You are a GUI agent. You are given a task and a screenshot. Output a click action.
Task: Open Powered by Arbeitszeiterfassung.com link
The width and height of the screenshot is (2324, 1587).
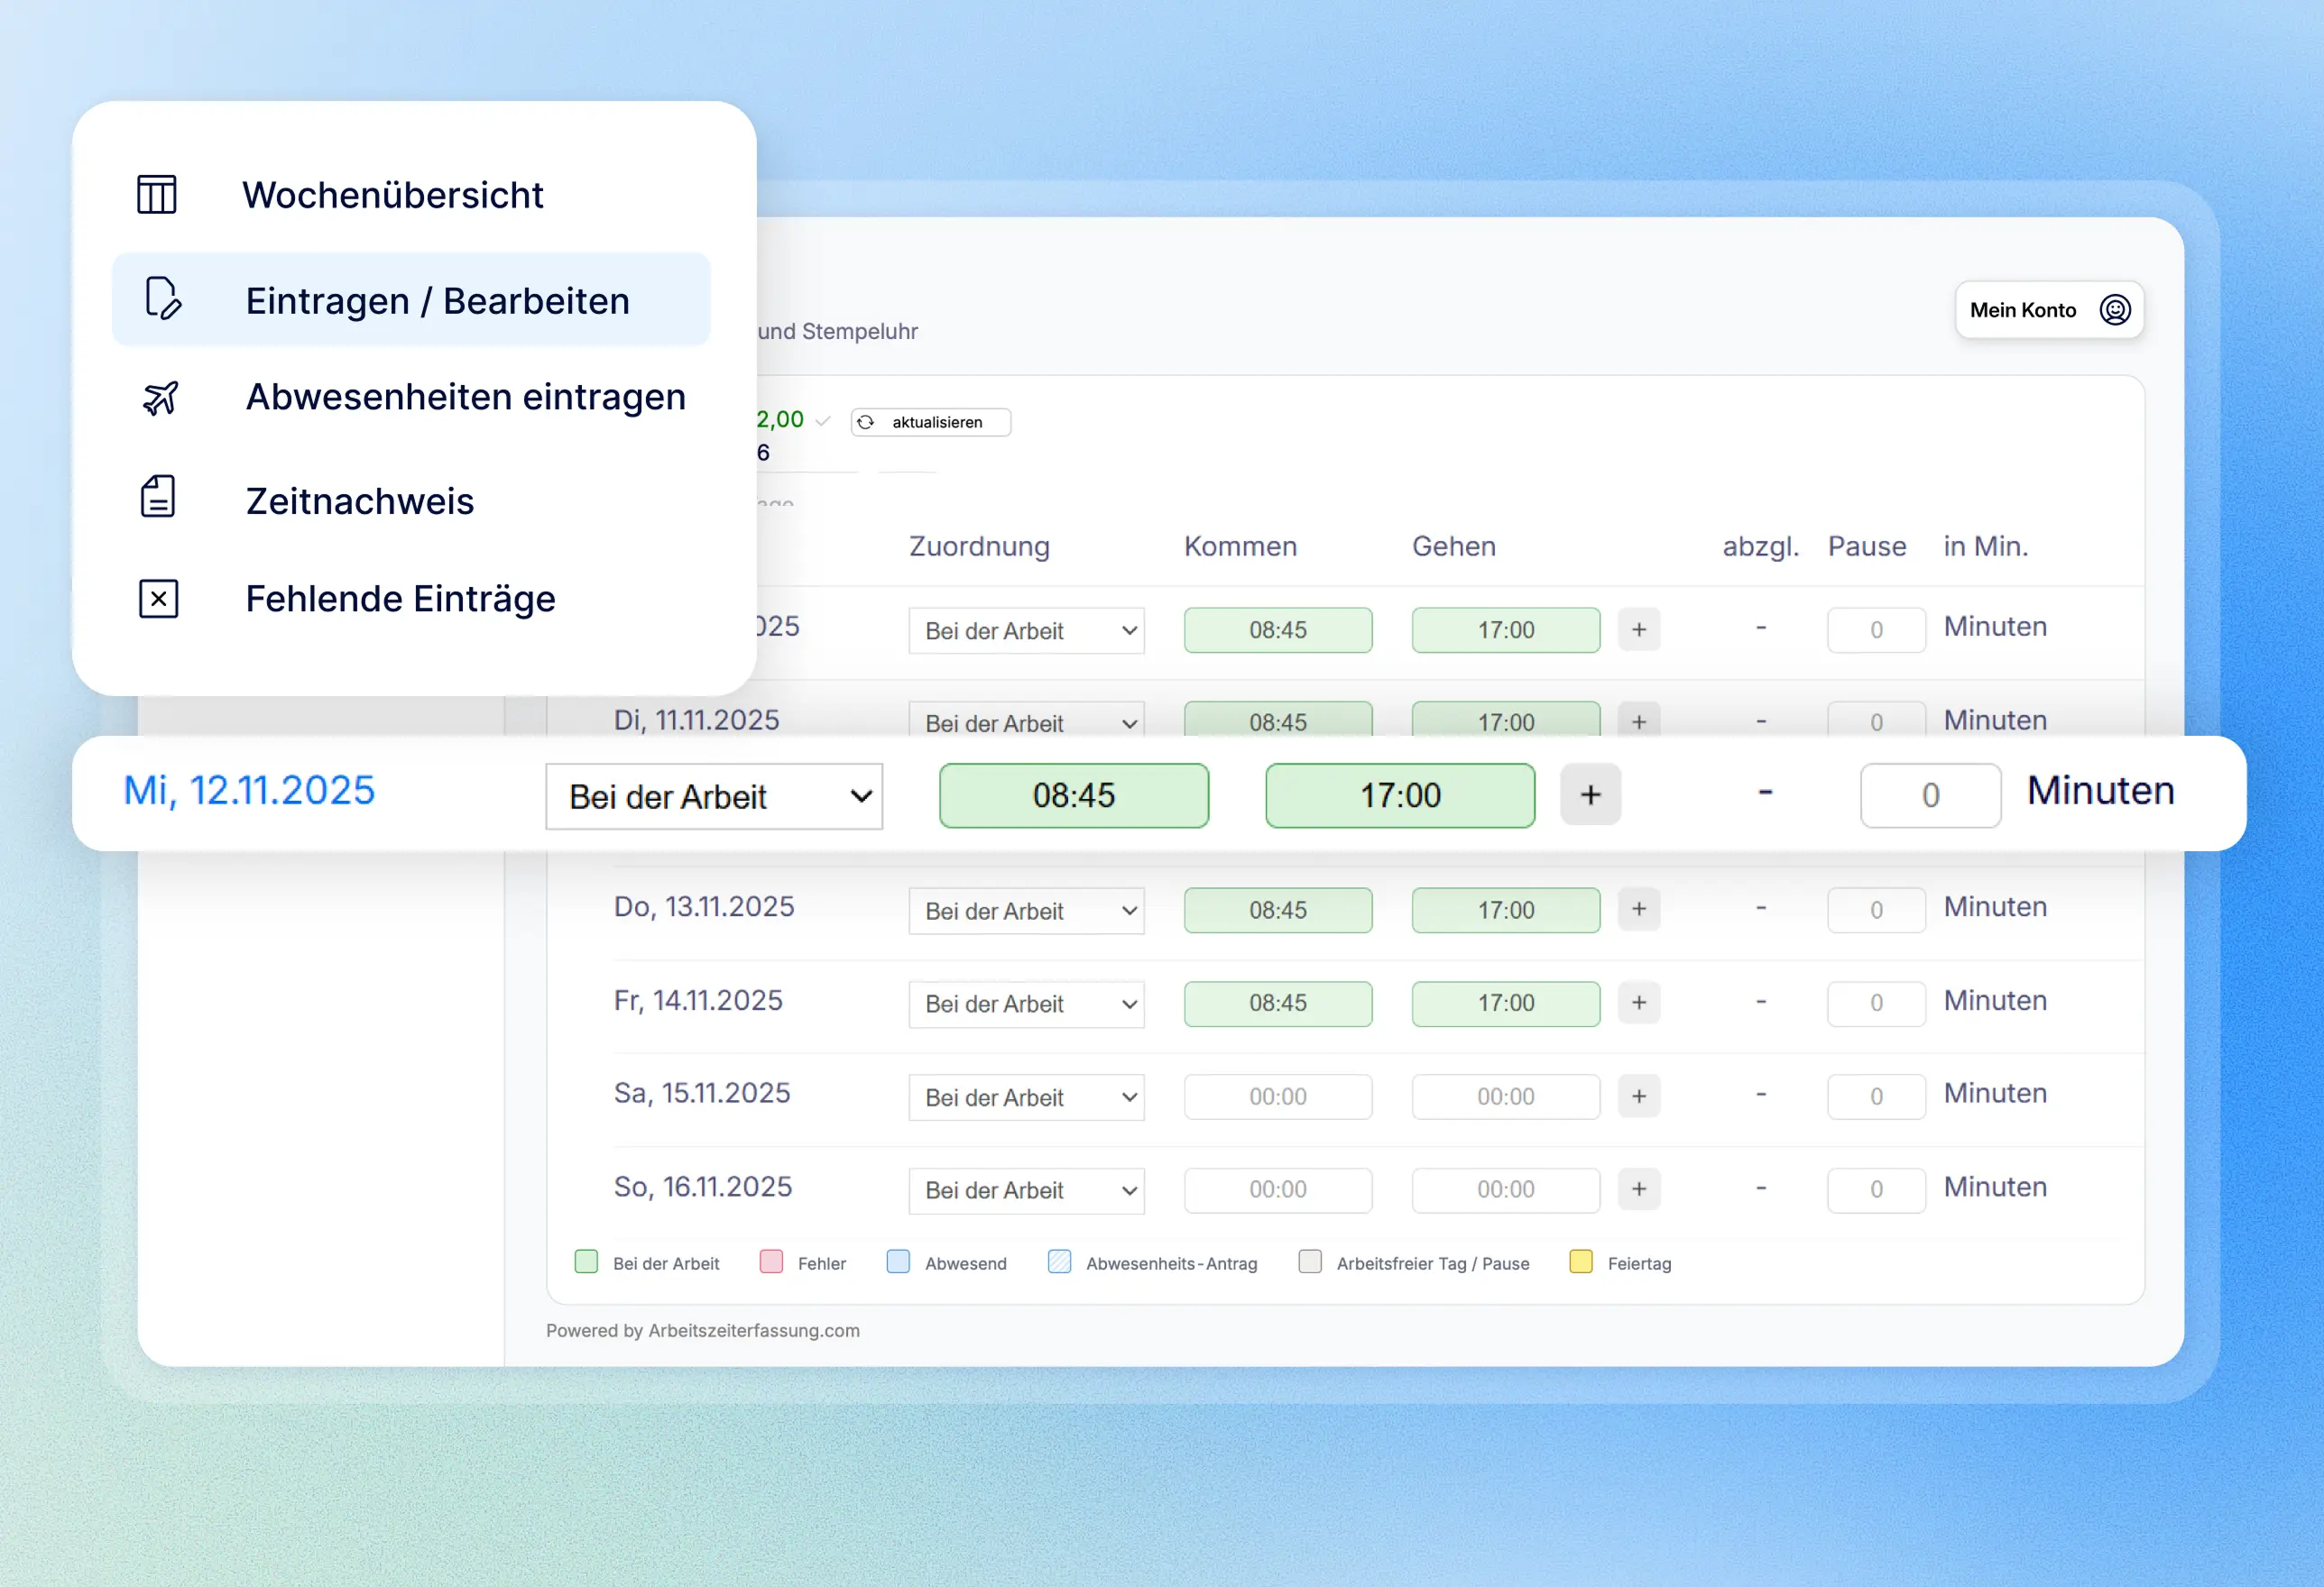[703, 1330]
